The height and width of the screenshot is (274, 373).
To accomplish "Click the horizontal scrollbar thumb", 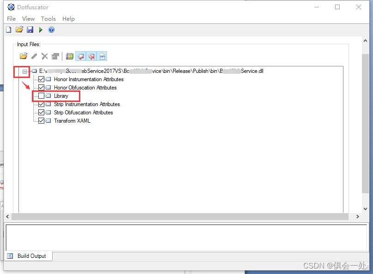I will point(180,216).
